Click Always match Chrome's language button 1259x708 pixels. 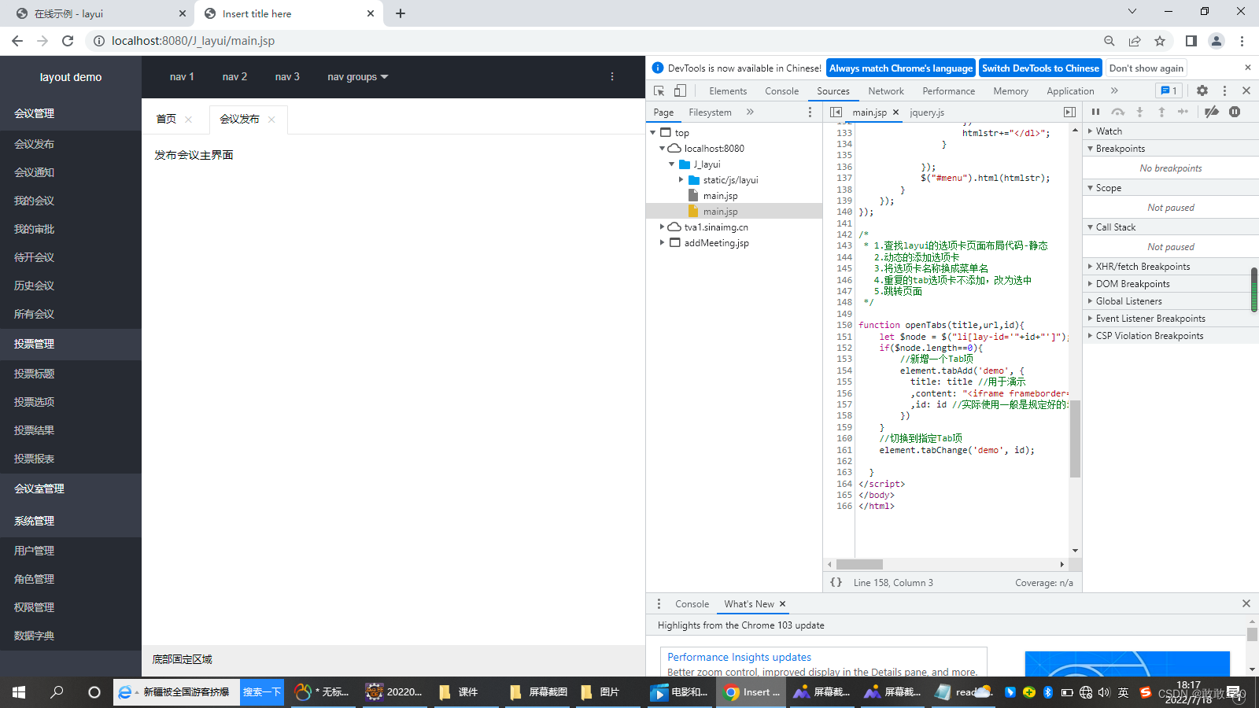click(x=901, y=68)
